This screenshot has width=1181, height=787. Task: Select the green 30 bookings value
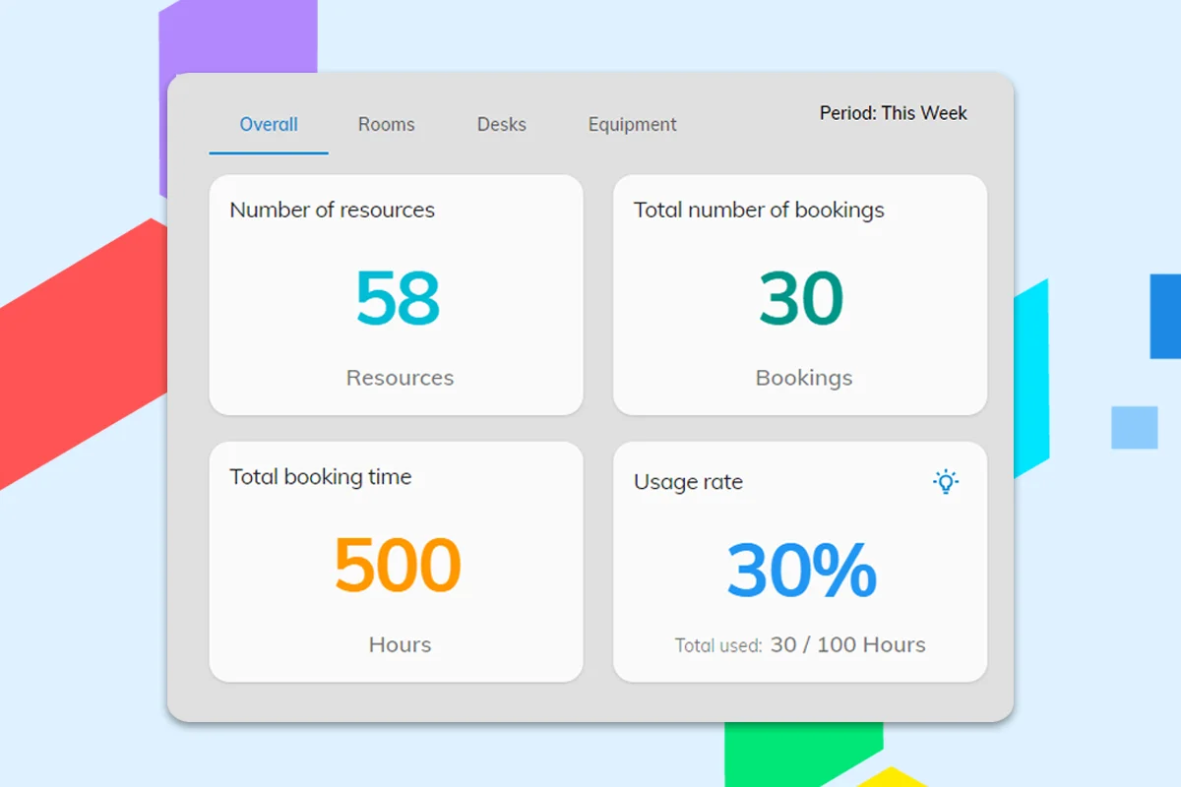point(801,298)
